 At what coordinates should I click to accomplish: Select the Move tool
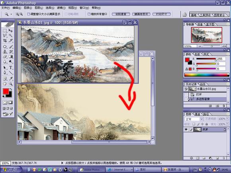point(11,31)
